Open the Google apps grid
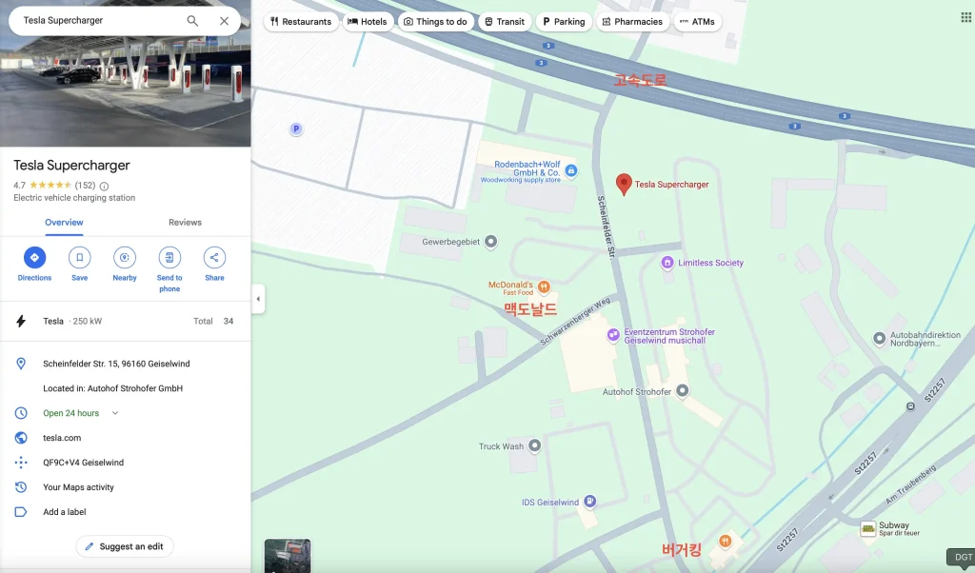Screen dimensions: 975x573 (x=965, y=17)
